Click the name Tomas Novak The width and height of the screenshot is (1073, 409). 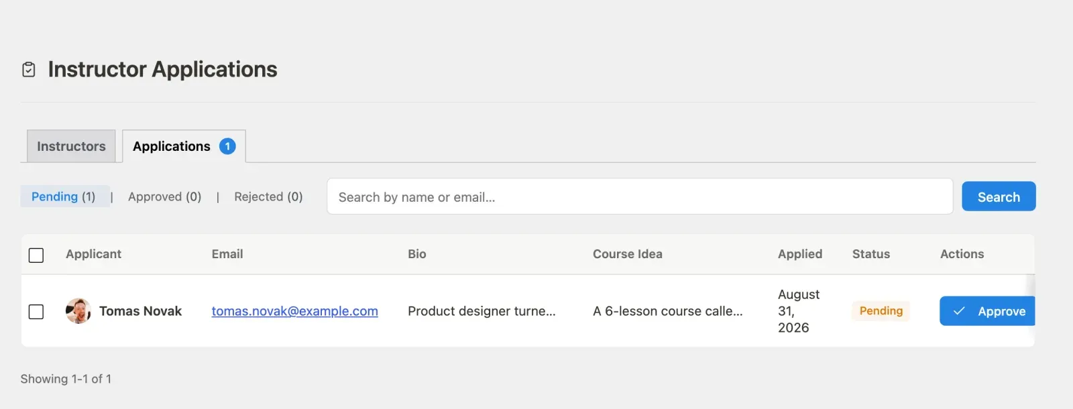click(x=141, y=311)
